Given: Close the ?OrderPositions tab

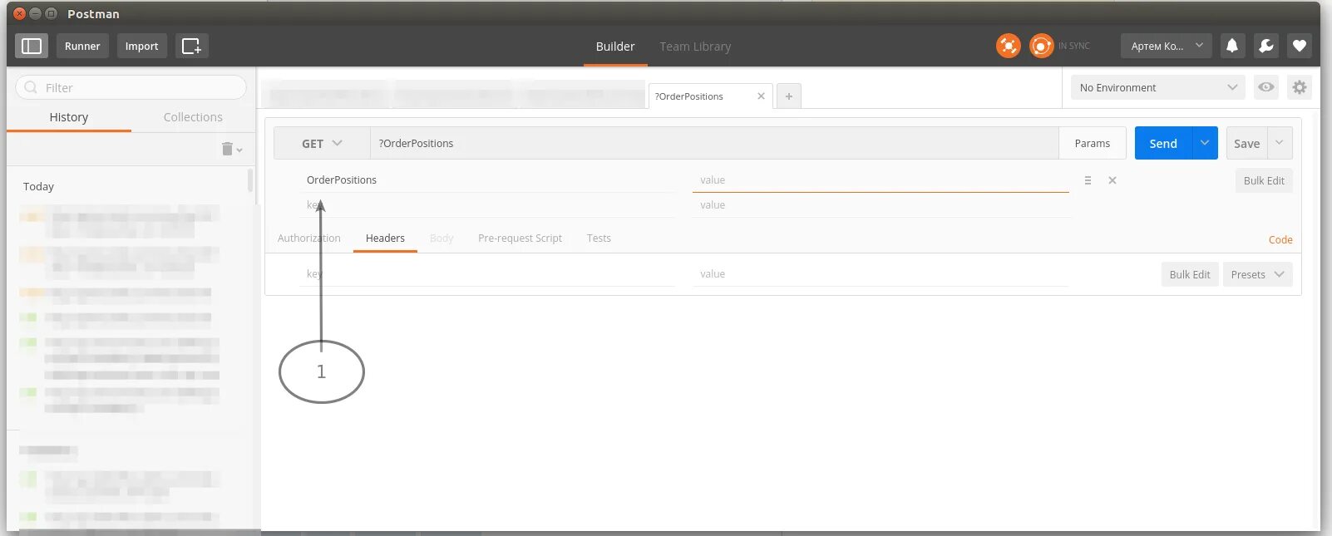Looking at the screenshot, I should pos(761,96).
